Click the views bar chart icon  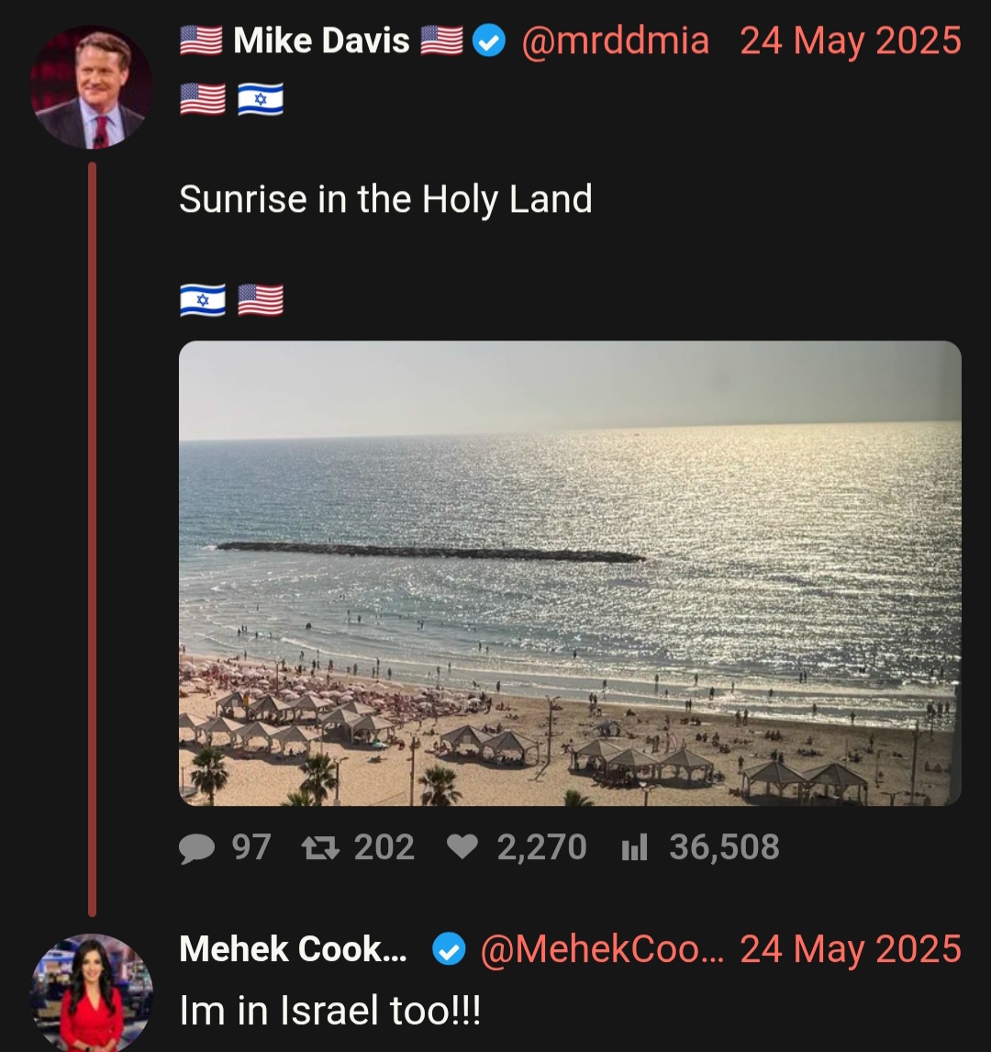pos(634,847)
